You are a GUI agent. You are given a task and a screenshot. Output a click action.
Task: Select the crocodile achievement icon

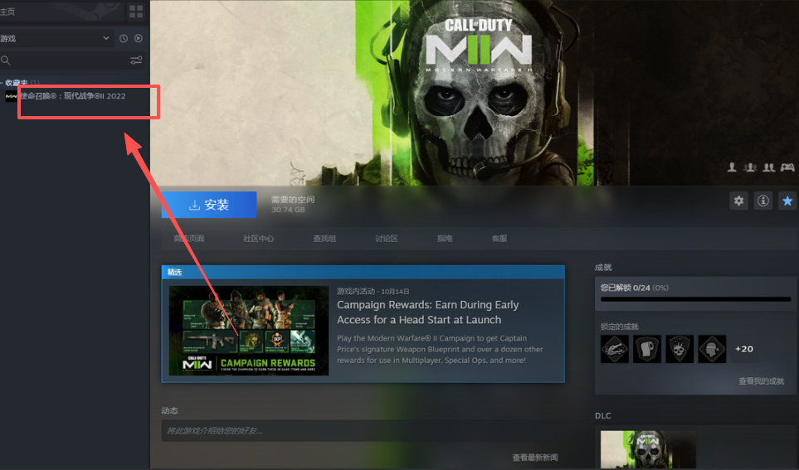[615, 349]
